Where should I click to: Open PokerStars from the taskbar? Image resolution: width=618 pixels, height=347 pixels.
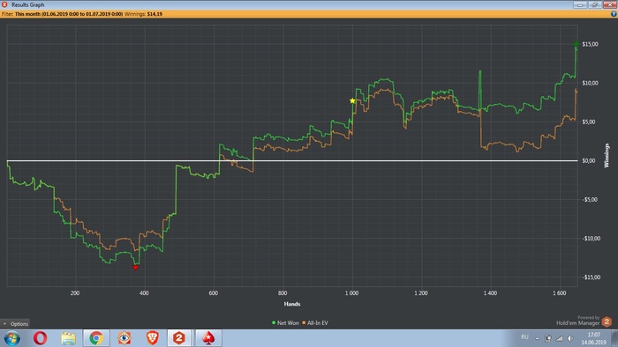[x=208, y=338]
